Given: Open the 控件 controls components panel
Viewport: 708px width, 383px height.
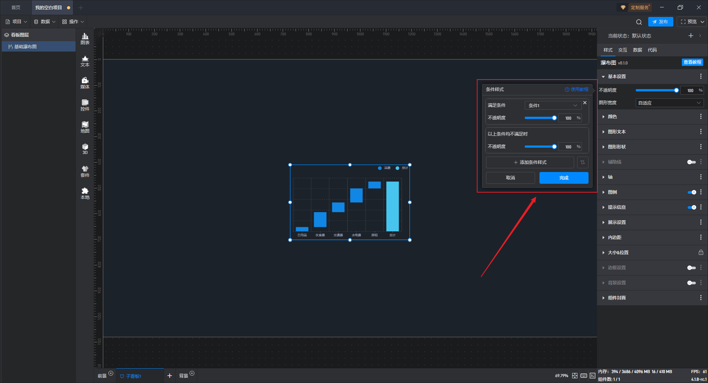Looking at the screenshot, I should tap(85, 105).
